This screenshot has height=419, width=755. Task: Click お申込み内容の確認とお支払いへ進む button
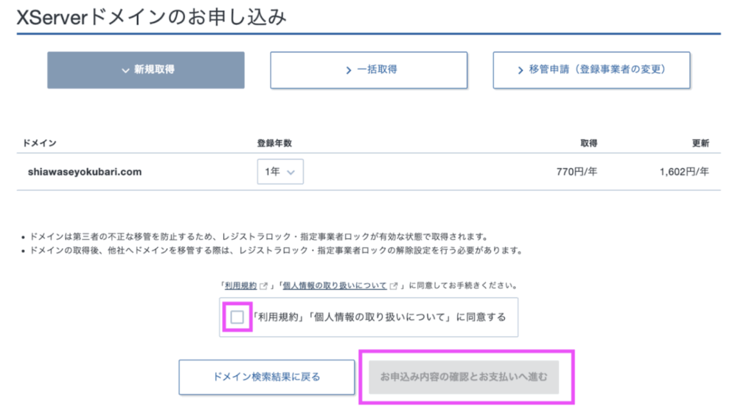point(464,377)
